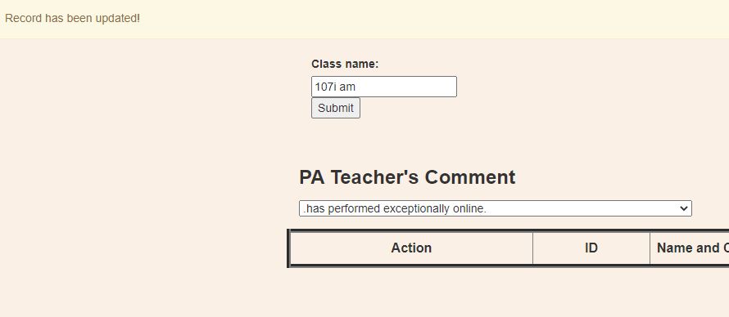Place cursor after '107i am' text
Screen dimensions: 729x317
[x=356, y=87]
